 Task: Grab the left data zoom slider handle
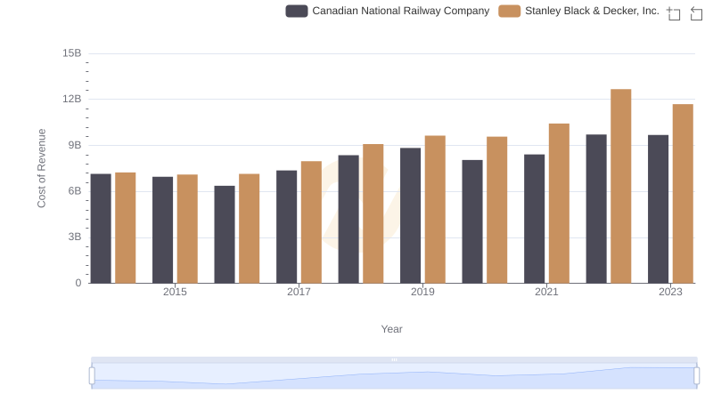[92, 376]
